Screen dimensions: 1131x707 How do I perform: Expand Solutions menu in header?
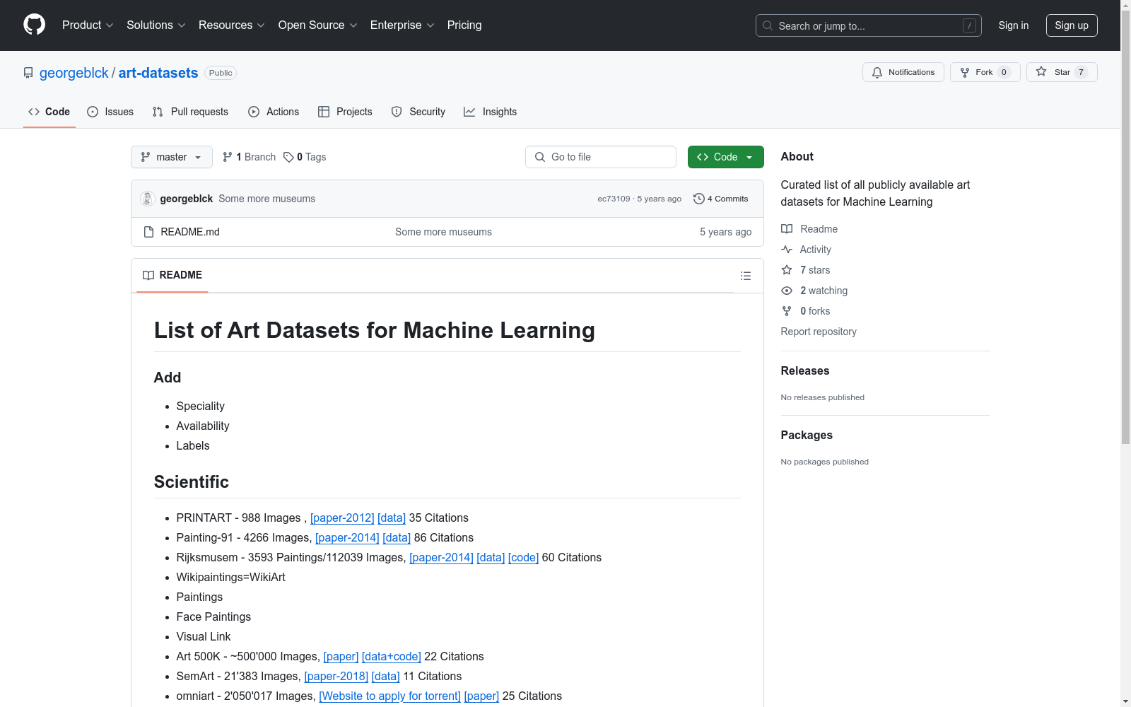156,25
